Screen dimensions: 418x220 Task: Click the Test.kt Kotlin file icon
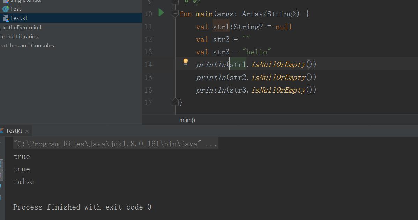tap(6, 18)
